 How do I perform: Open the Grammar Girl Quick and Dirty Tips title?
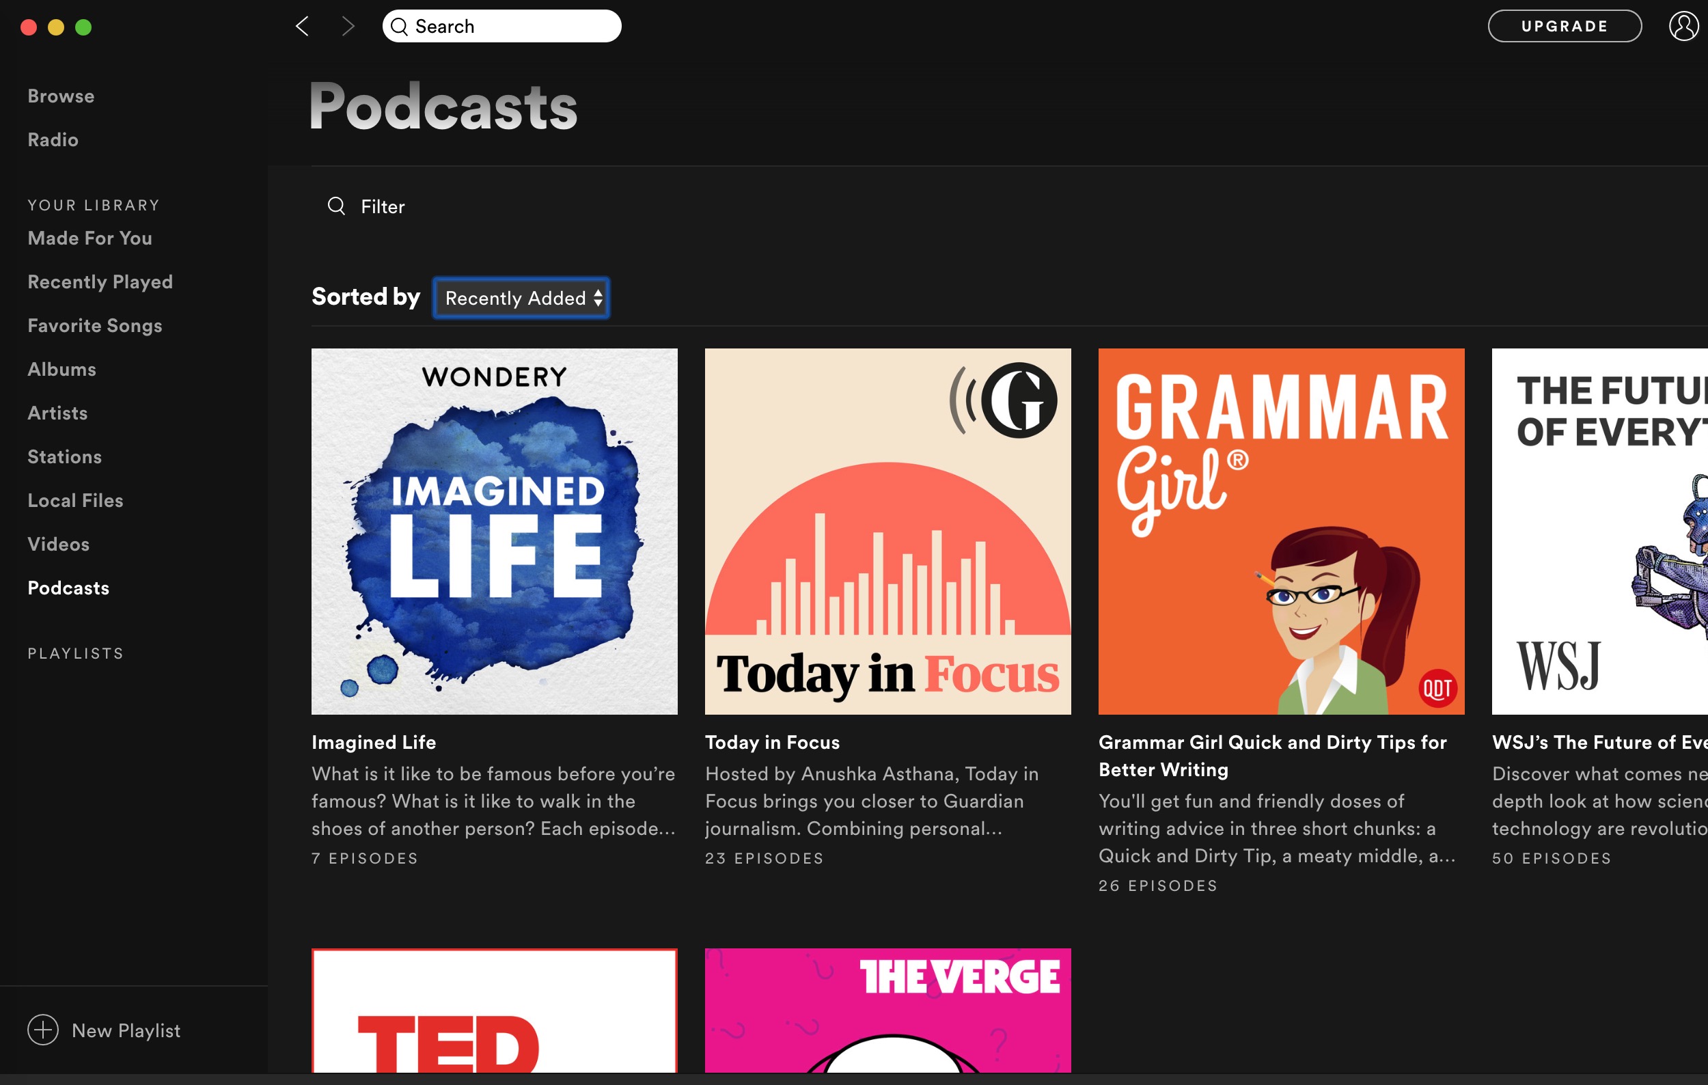[1273, 756]
